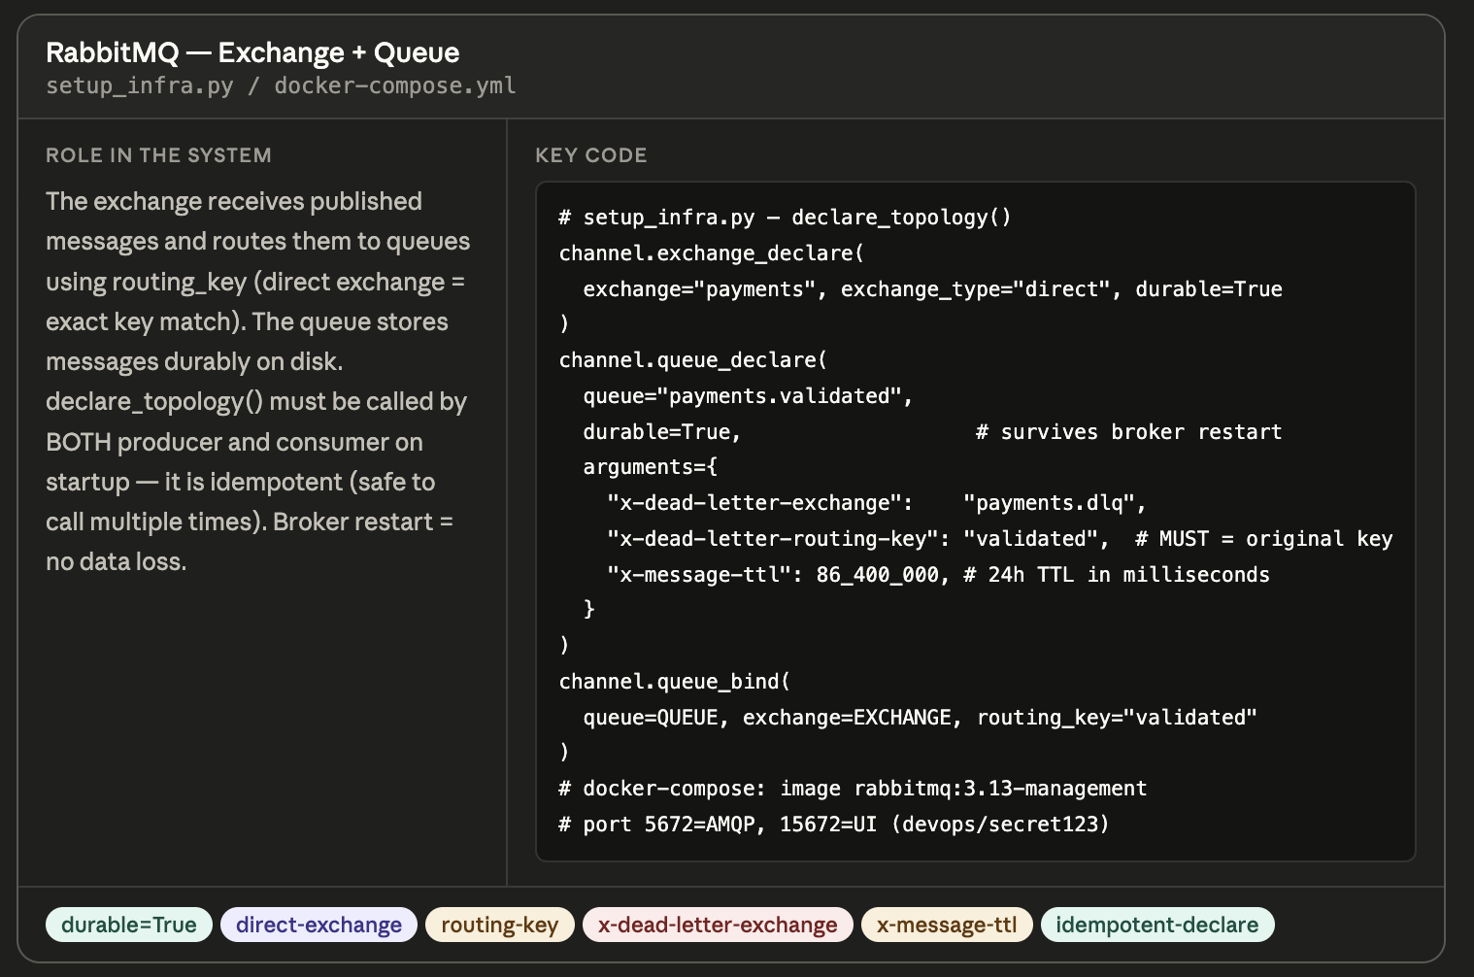Click the "# docker-compose: image rabbitmq:3.13-management" line
This screenshot has width=1474, height=977.
[853, 788]
